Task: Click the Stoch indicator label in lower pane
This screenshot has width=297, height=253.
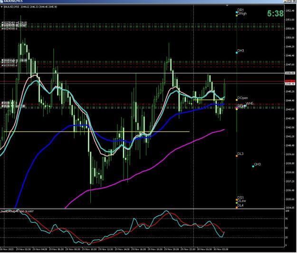Action: click(x=17, y=211)
